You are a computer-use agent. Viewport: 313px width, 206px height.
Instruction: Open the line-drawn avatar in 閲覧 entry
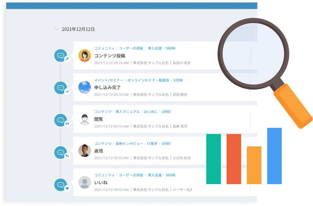pyautogui.click(x=85, y=119)
